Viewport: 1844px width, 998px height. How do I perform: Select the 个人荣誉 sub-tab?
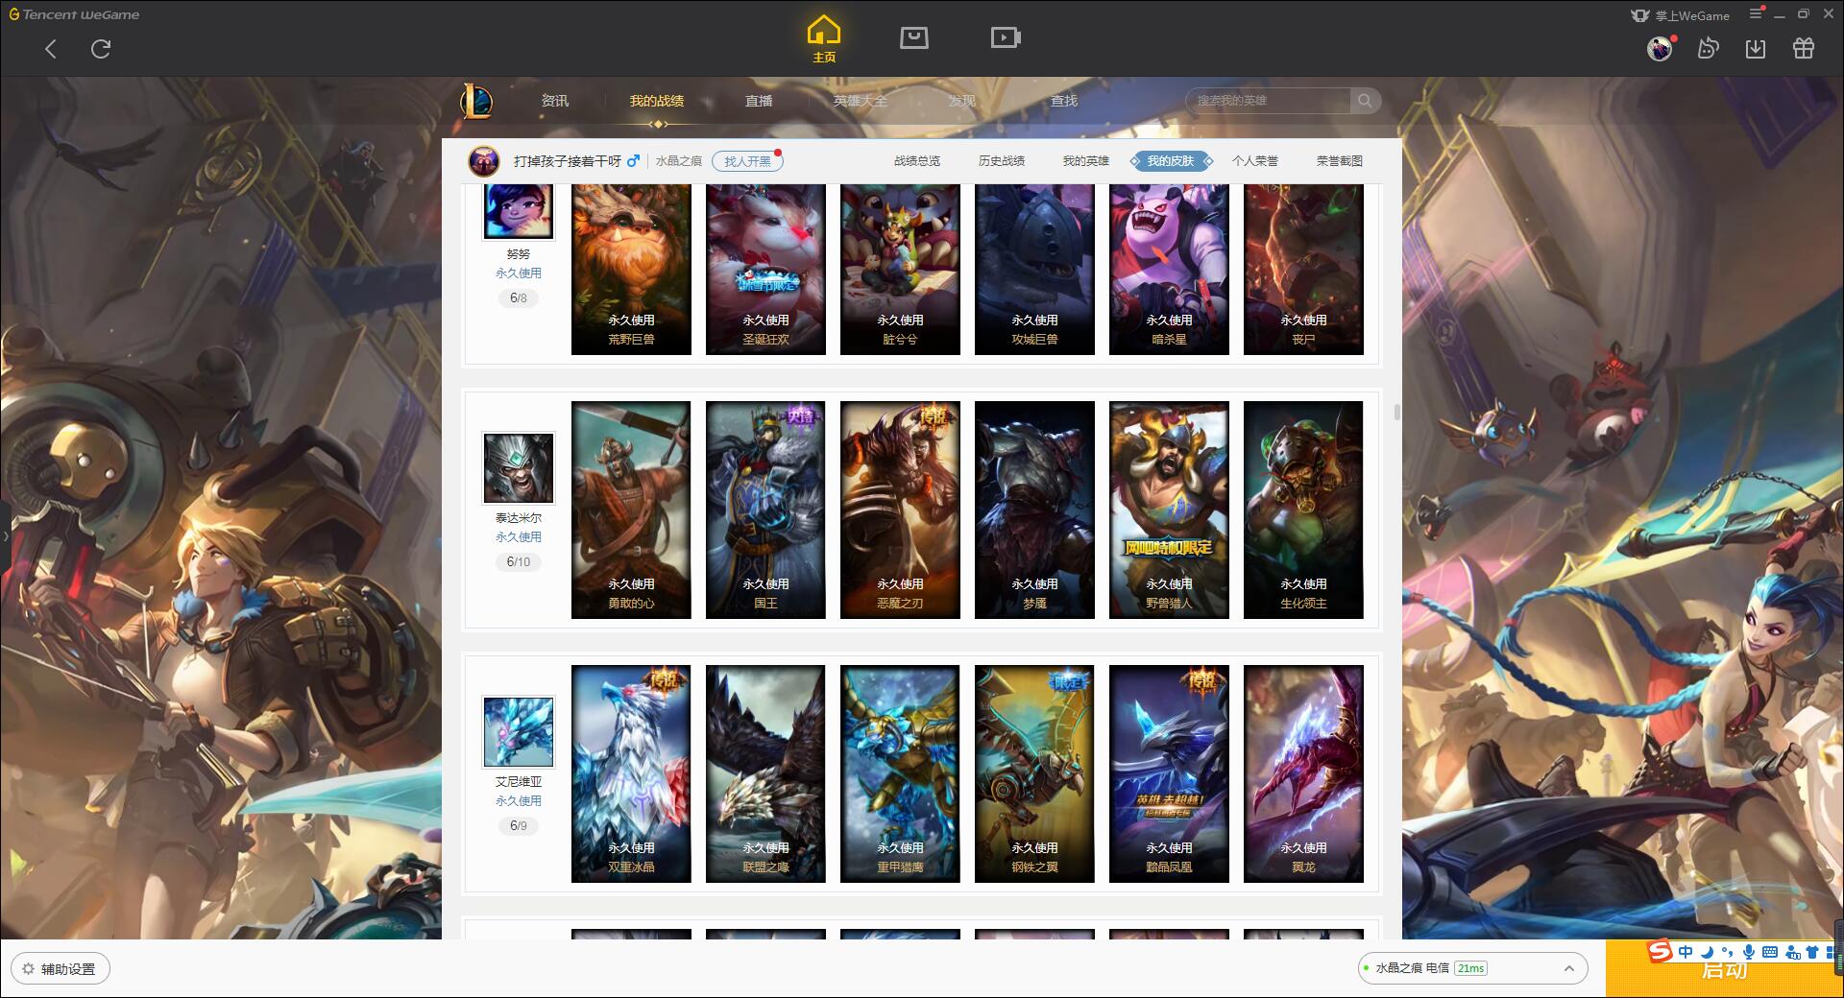pos(1255,161)
